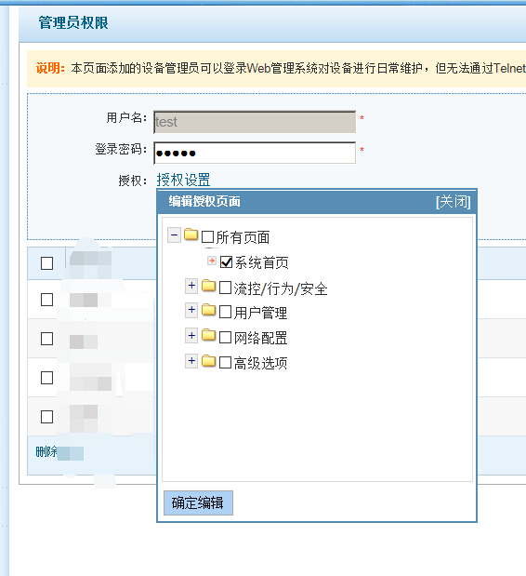Expand the 高级选项 tree node

191,361
